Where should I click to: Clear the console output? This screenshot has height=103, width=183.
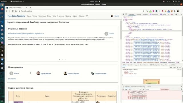pos(126,89)
